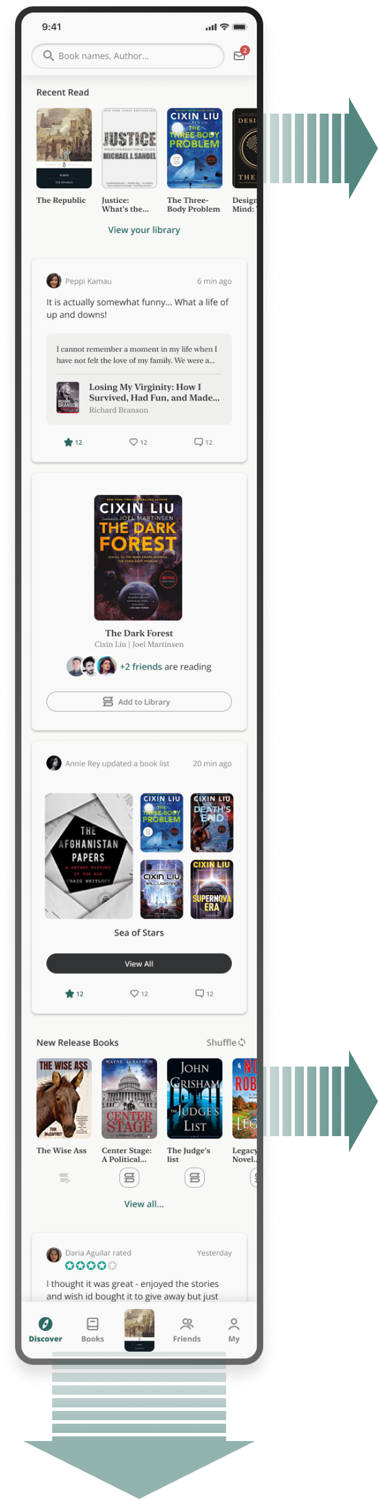Screen dimensions: 378x1499
Task: Add The Judge's List to library icon
Action: pyautogui.click(x=195, y=1178)
